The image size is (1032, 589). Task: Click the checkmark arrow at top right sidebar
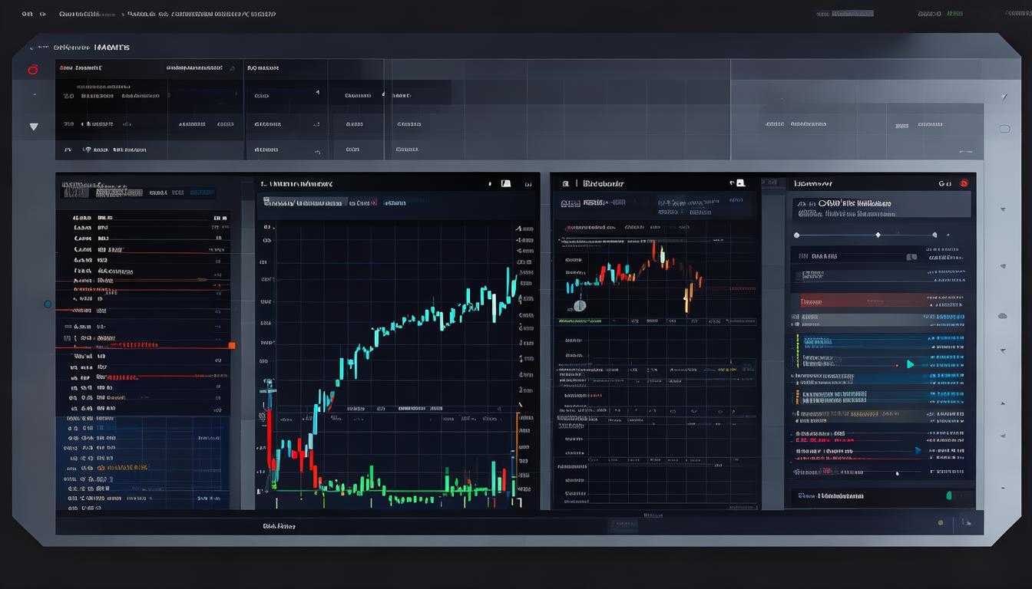click(x=1004, y=97)
